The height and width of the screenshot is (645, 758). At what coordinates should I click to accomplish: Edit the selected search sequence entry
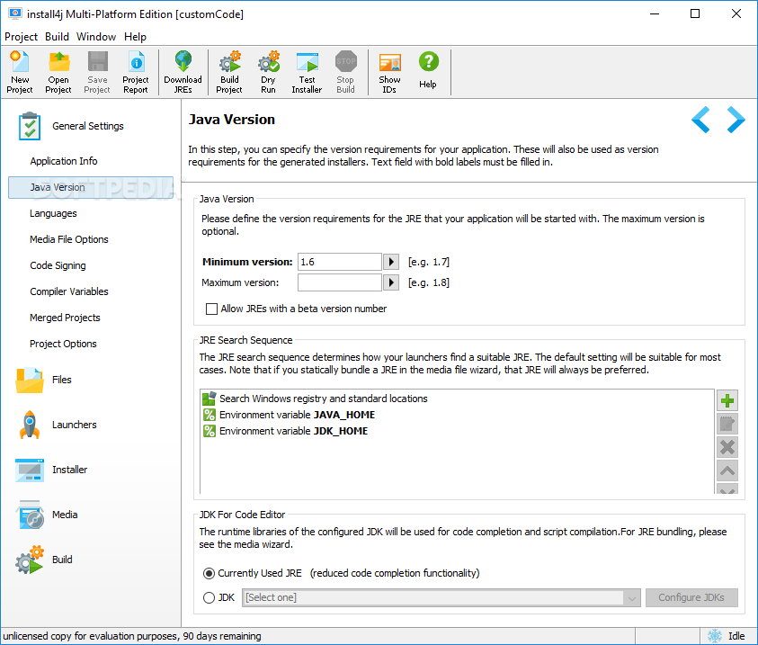[x=727, y=424]
